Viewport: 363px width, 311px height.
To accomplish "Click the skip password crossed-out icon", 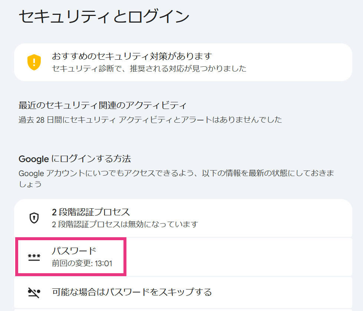I will [x=34, y=292].
